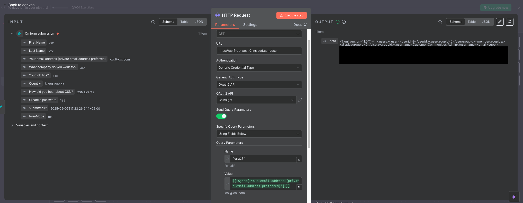Screen dimensions: 523x203
Task: Click the AB type icon beside output data
Action: click(325, 41)
